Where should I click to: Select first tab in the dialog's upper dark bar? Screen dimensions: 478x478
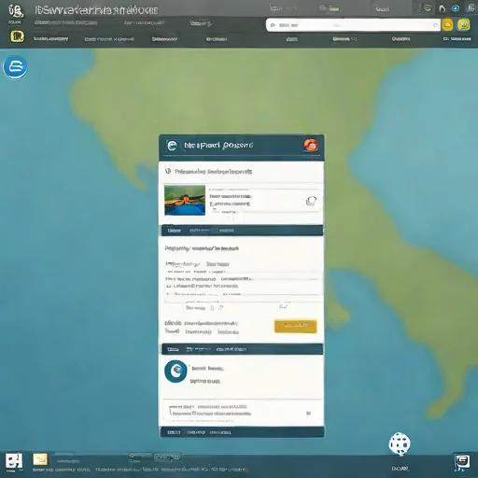175,231
